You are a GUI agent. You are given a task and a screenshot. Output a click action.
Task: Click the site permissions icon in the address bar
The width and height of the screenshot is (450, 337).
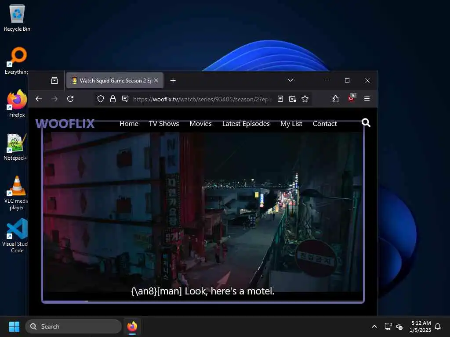(x=125, y=99)
